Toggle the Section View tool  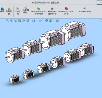pyautogui.click(x=19, y=21)
